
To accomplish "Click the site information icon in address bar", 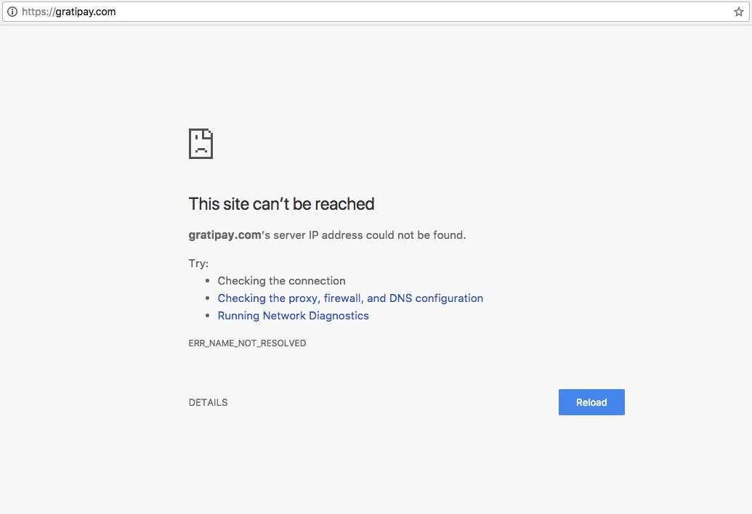I will pyautogui.click(x=12, y=12).
